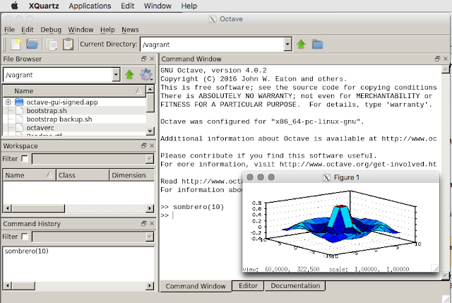Enable the Workspace filter checkbox
This screenshot has width=452, height=303.
(25, 159)
